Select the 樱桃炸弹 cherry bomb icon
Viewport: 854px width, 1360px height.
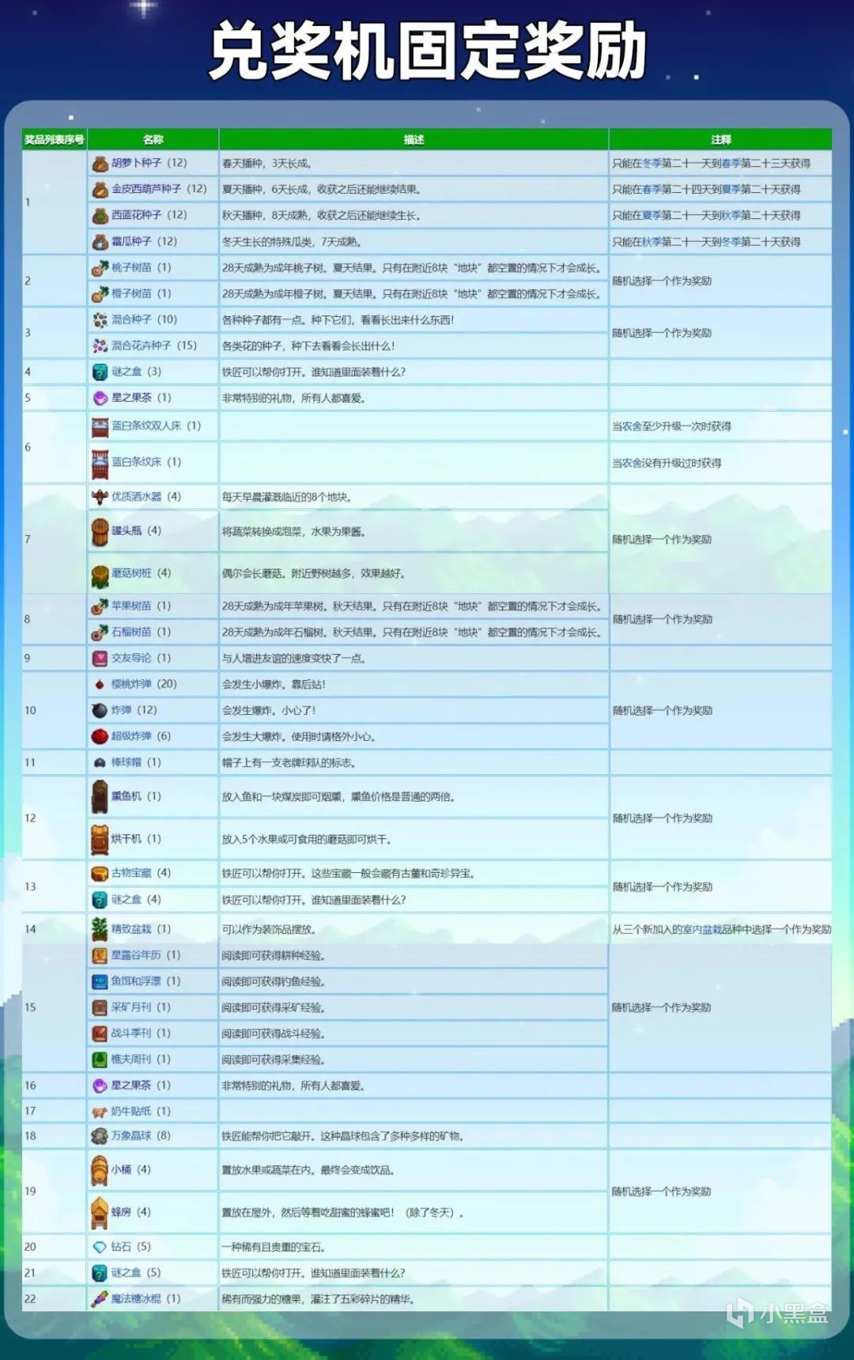100,685
